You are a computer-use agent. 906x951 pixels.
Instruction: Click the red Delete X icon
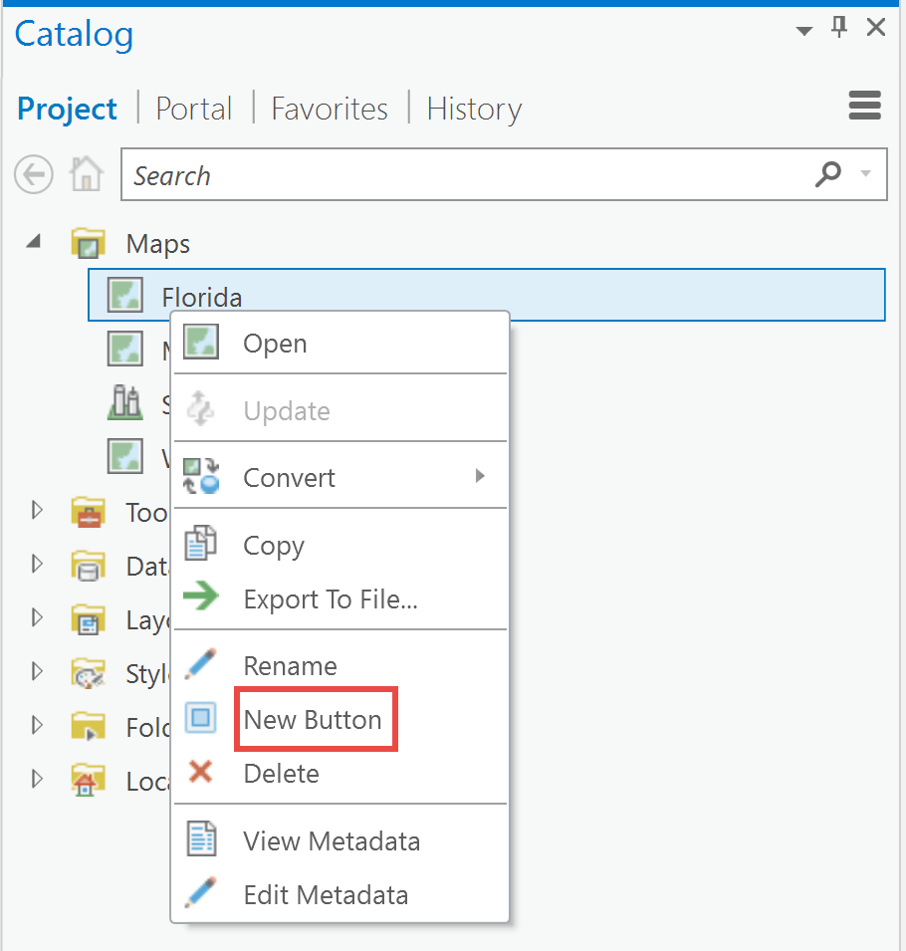click(201, 772)
